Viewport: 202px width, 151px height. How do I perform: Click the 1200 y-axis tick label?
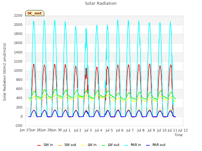click(18, 62)
